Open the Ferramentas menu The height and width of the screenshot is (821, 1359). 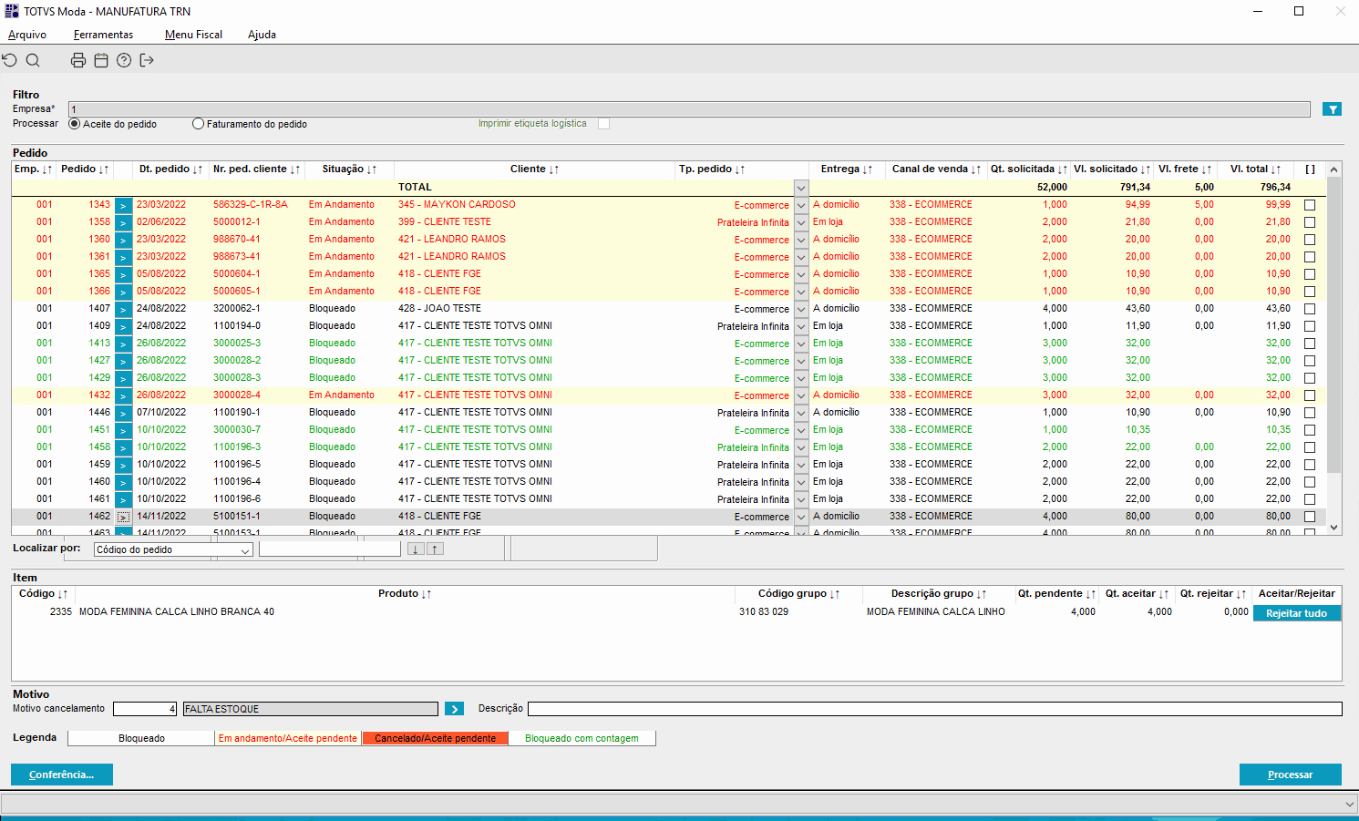[x=103, y=35]
